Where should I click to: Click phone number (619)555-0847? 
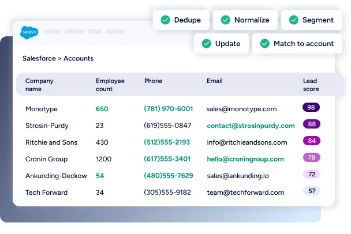click(167, 126)
